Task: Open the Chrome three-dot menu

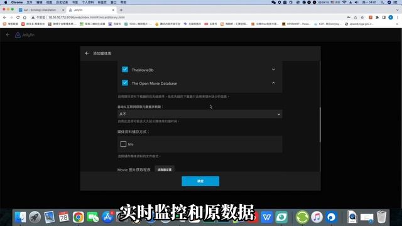Action: pyautogui.click(x=398, y=17)
